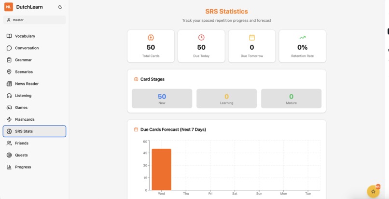Screen dimensions: 389x199
Task: Click the Learning stage tile
Action: tap(226, 99)
